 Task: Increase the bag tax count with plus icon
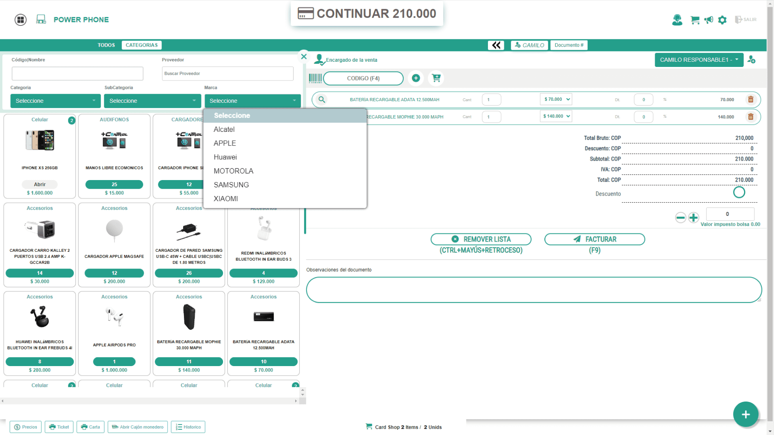coord(693,217)
